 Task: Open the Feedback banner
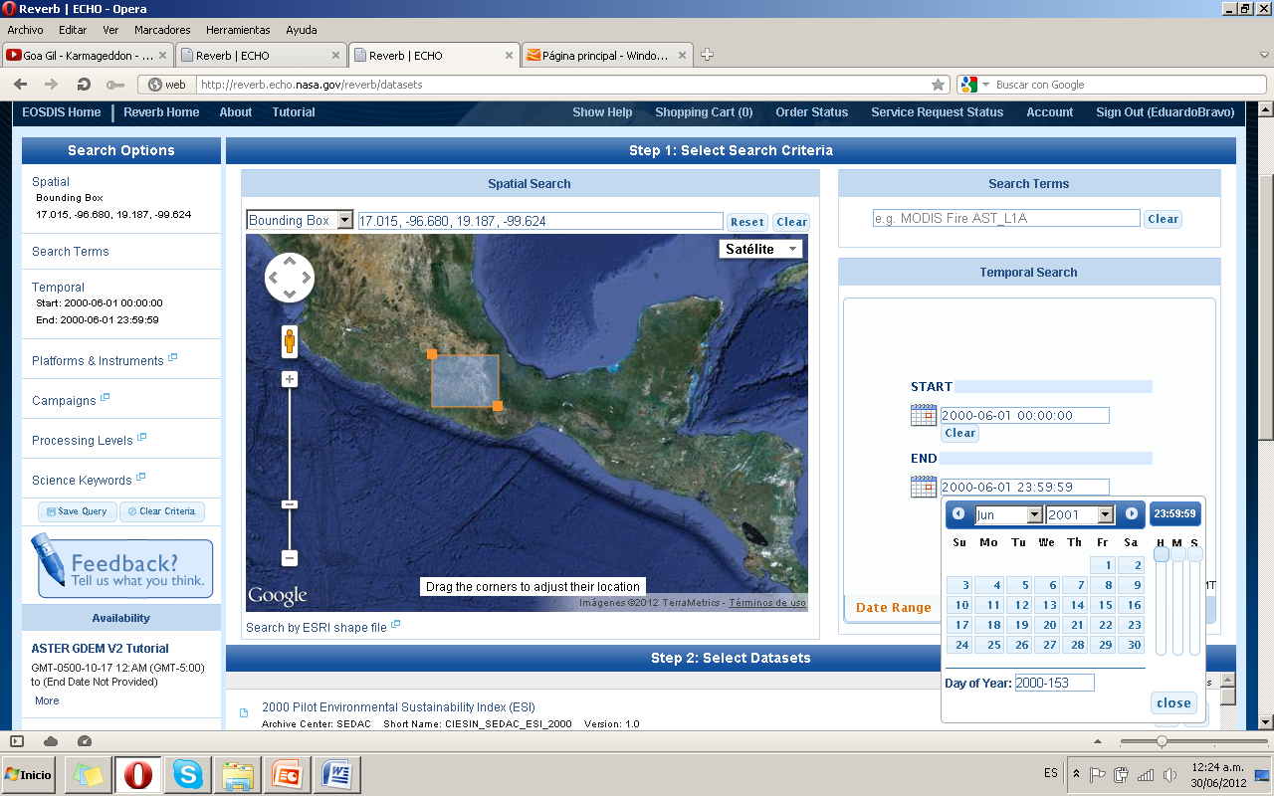121,568
